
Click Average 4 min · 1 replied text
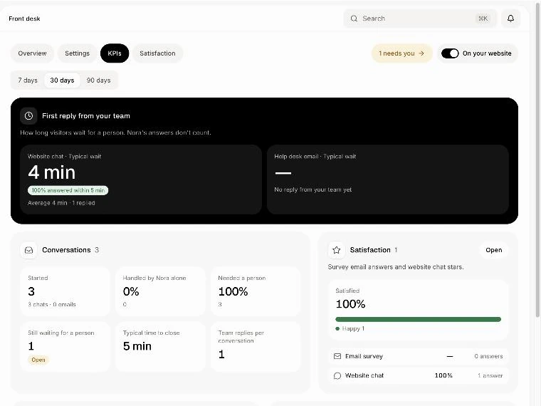[x=61, y=203]
